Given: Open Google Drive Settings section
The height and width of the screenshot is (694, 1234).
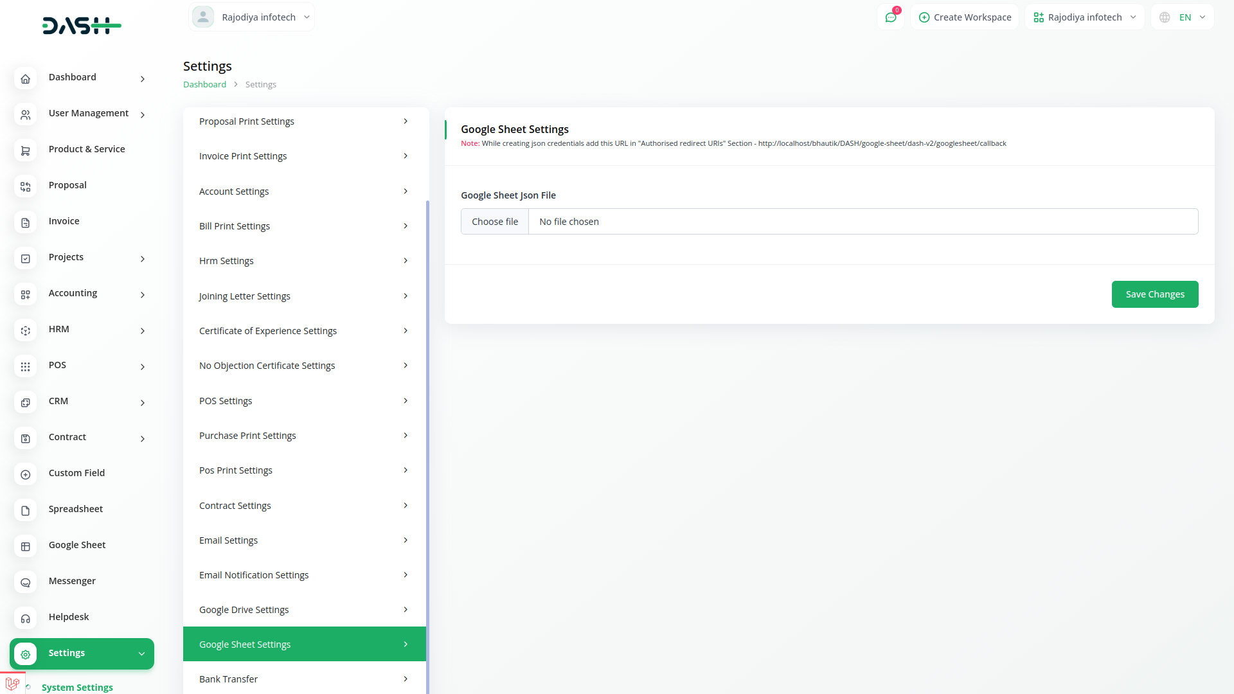Looking at the screenshot, I should coord(244,610).
